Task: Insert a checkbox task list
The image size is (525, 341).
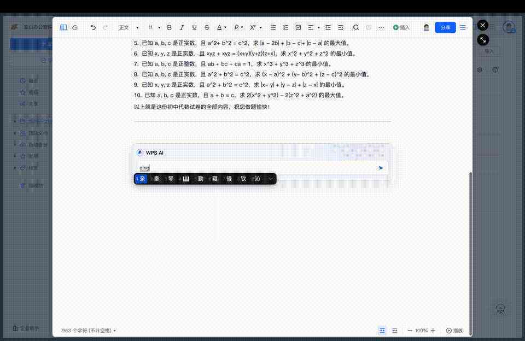Action: [298, 27]
